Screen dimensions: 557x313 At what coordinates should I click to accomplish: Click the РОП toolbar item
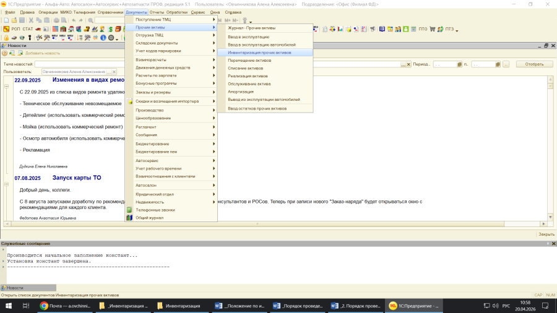tap(15, 29)
